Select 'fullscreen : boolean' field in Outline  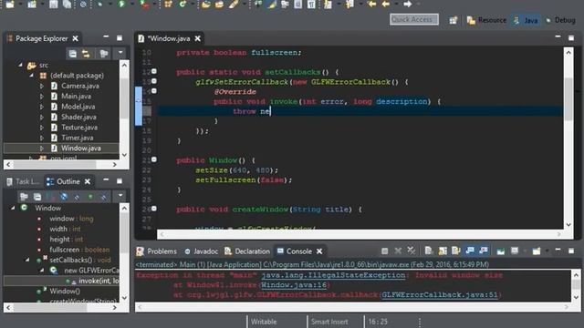tap(79, 250)
